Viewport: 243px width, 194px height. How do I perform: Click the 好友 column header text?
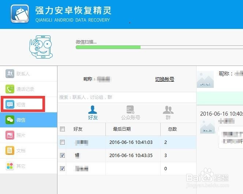click(78, 129)
